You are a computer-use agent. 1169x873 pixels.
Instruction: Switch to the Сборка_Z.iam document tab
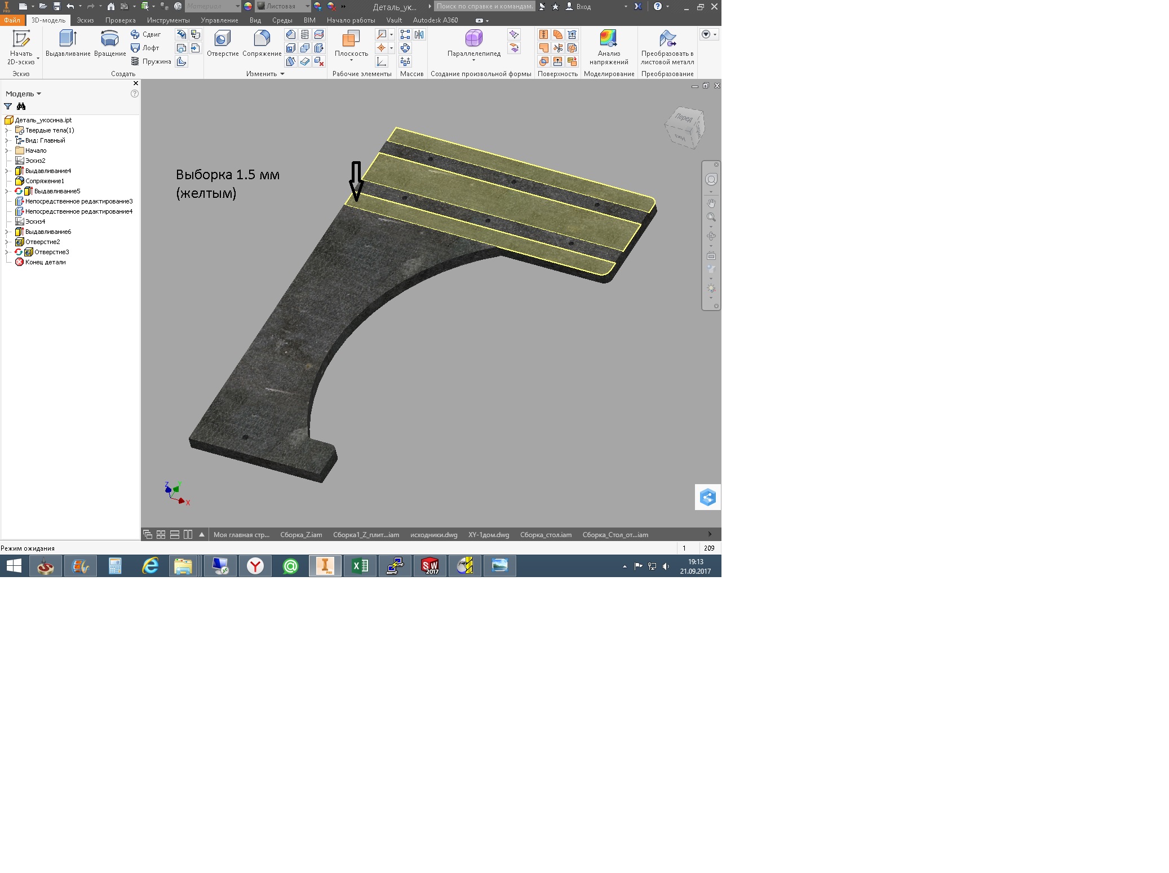[x=301, y=535]
